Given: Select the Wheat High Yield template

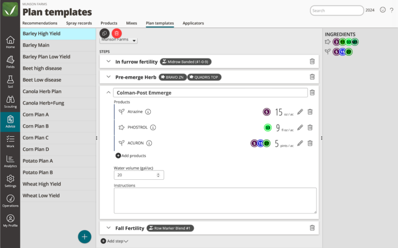Looking at the screenshot, I should click(58, 184).
